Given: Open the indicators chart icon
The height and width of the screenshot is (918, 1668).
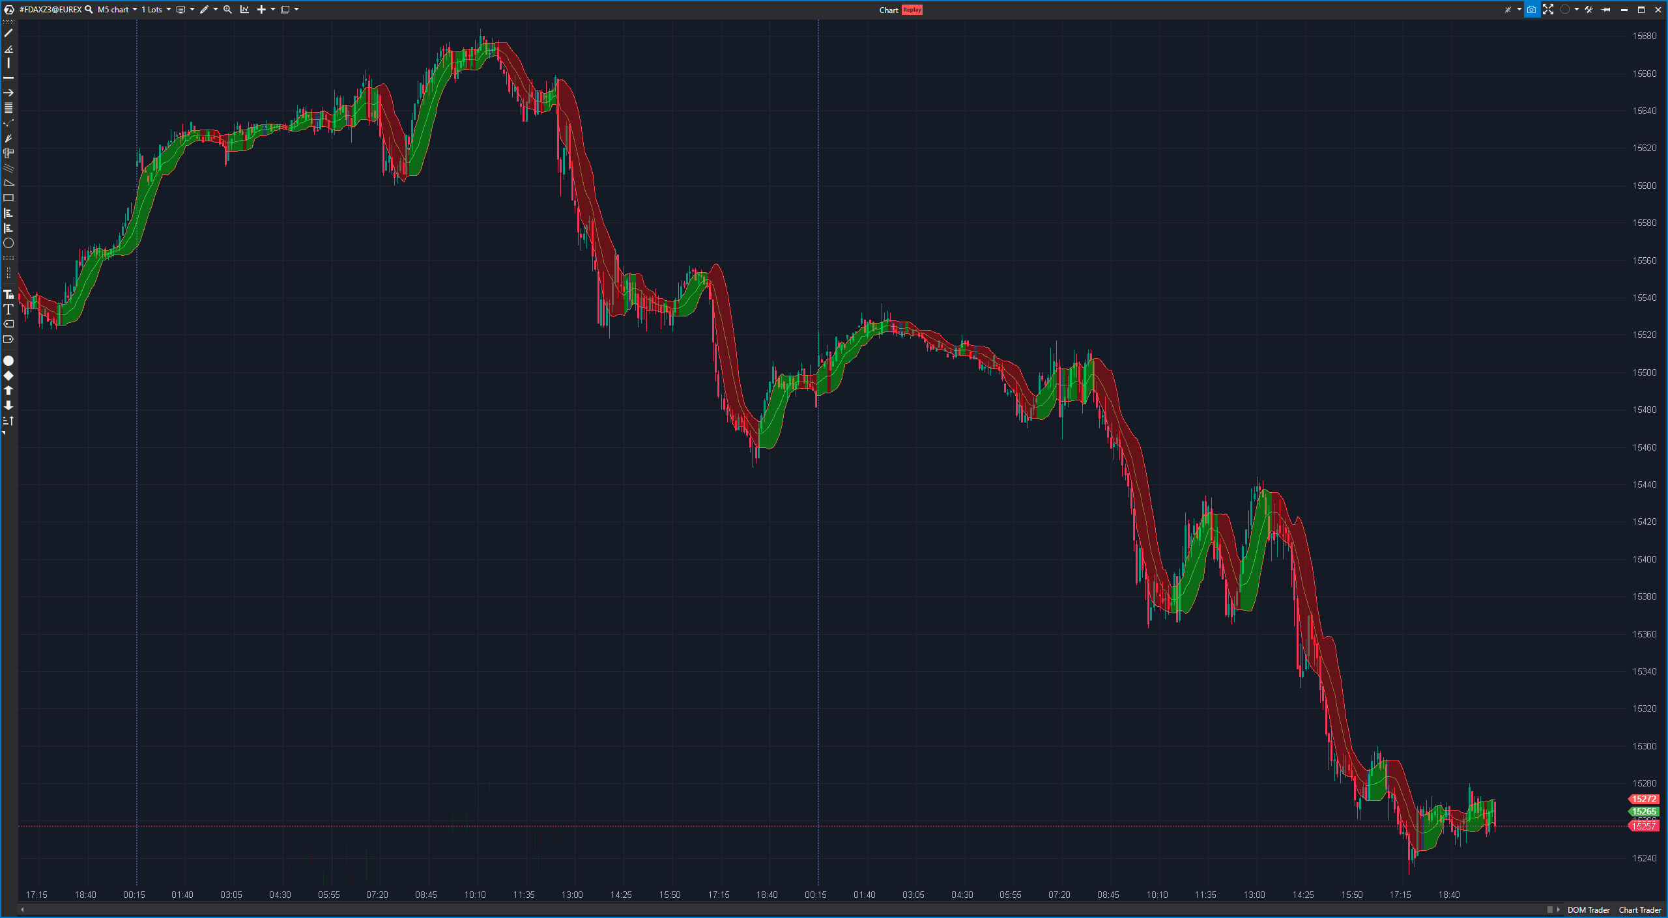Looking at the screenshot, I should pos(244,10).
